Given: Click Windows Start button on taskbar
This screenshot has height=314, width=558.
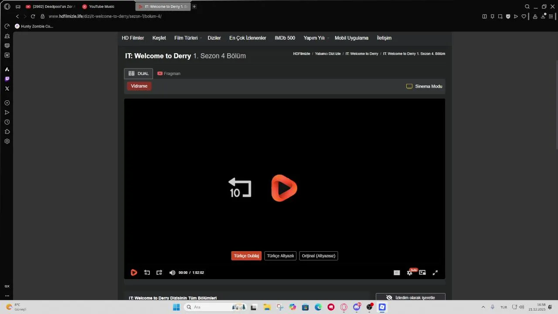Looking at the screenshot, I should click(176, 307).
